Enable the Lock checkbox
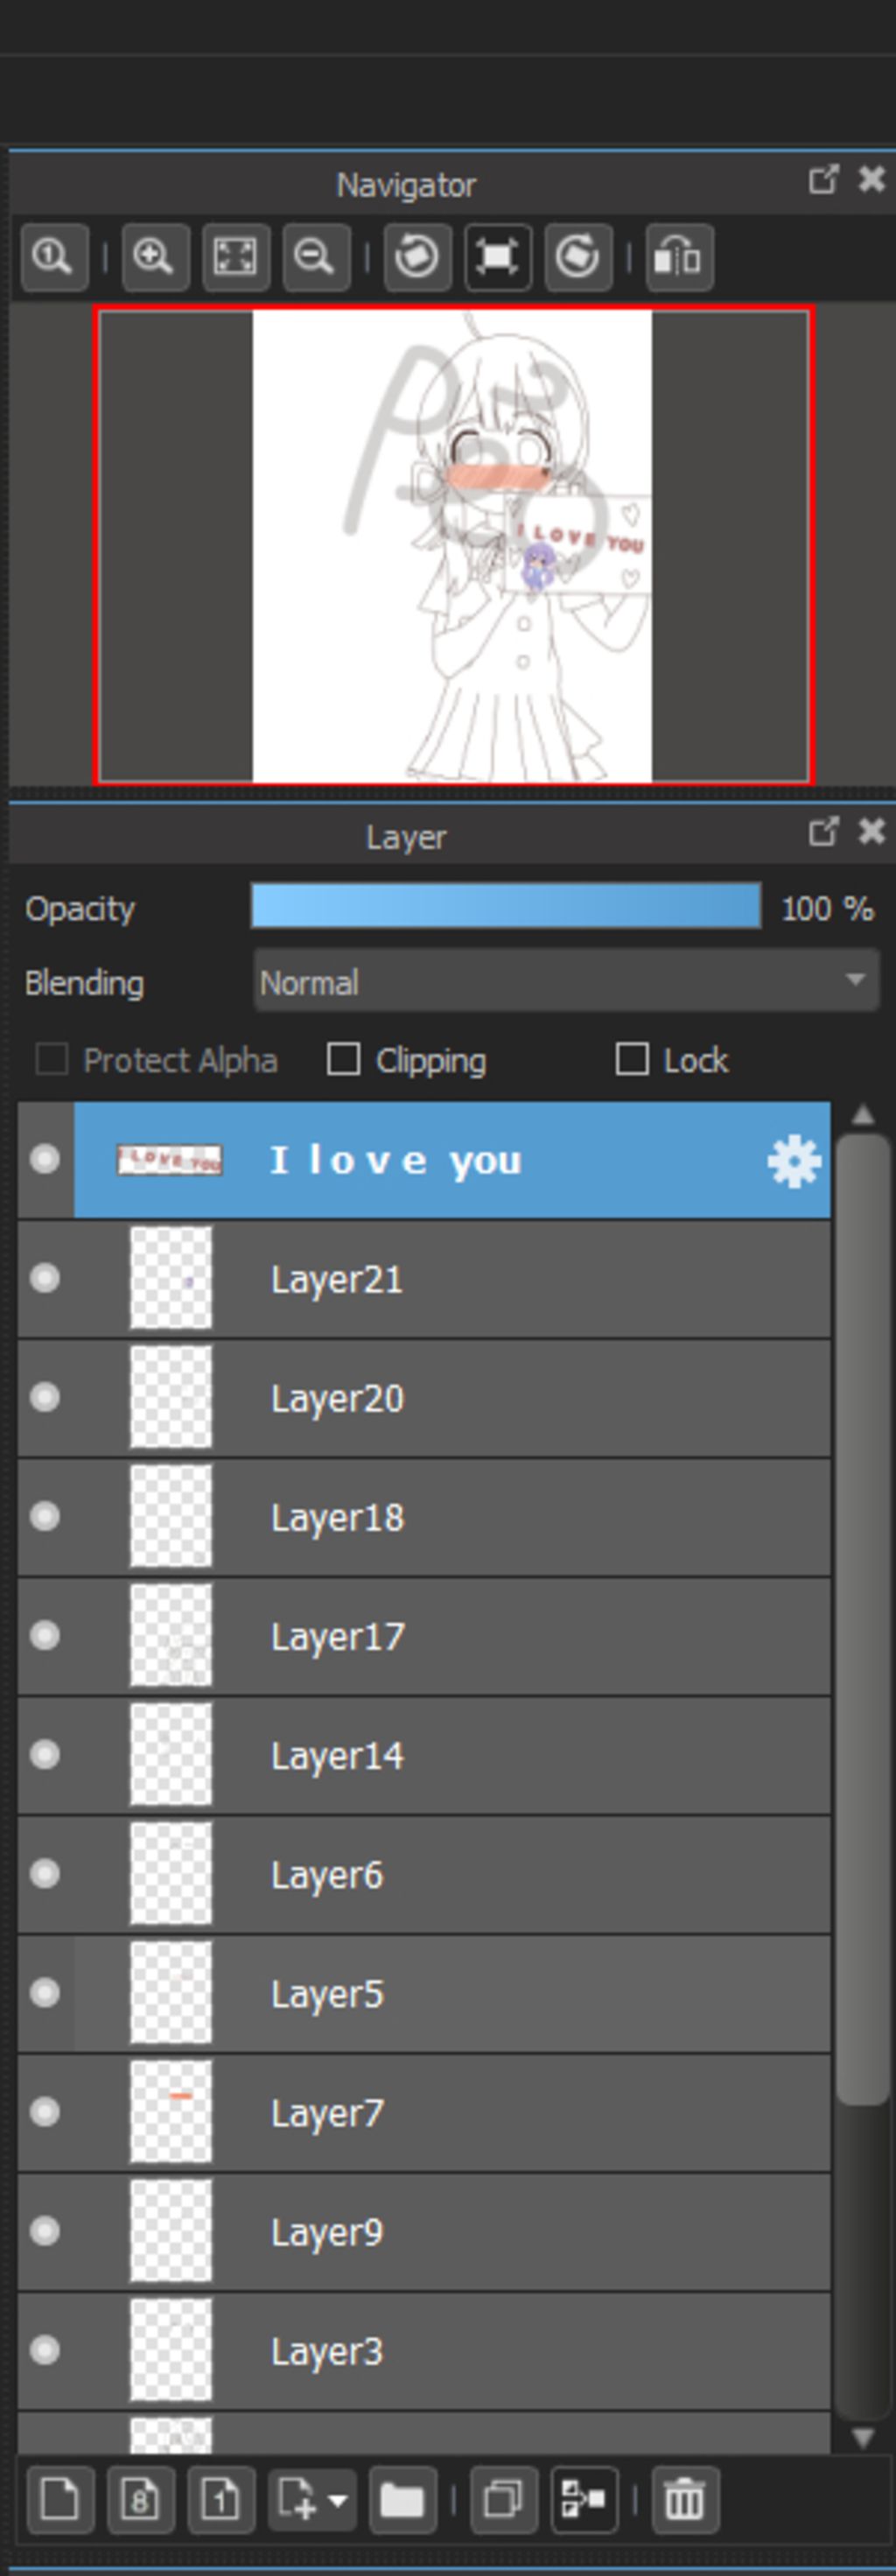Image resolution: width=896 pixels, height=2576 pixels. (632, 1059)
